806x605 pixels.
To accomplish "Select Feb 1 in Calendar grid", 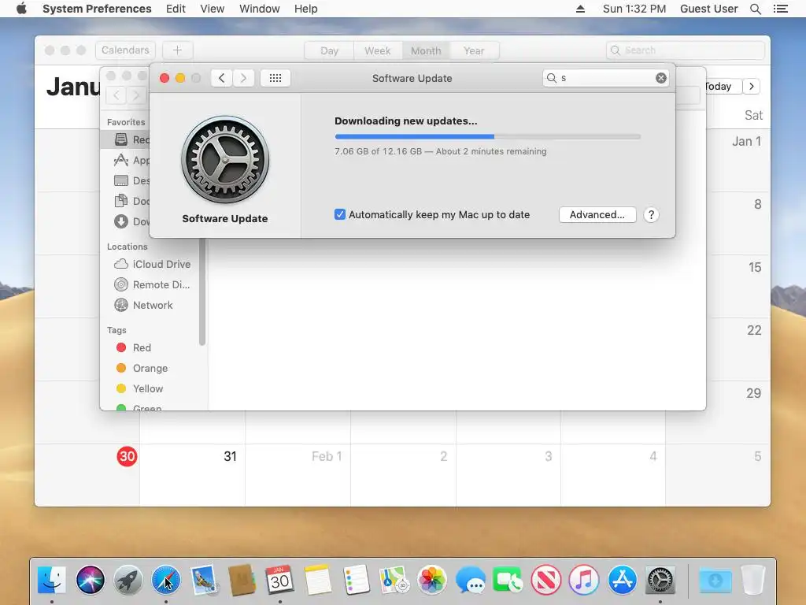I will click(x=327, y=456).
